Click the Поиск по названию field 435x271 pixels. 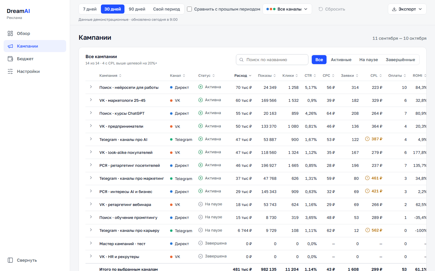pyautogui.click(x=272, y=60)
